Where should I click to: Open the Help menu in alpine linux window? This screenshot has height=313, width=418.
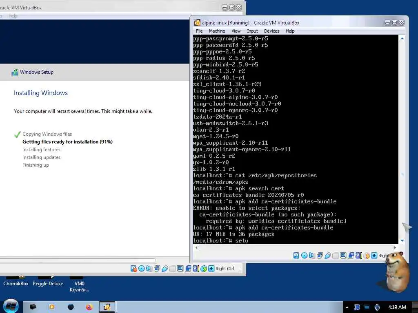[x=290, y=31]
